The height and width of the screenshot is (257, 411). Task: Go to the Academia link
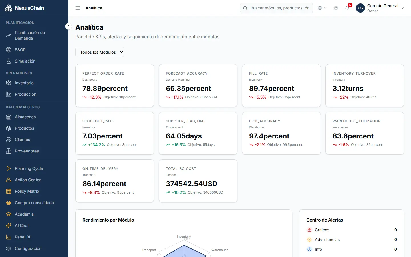coord(34,214)
